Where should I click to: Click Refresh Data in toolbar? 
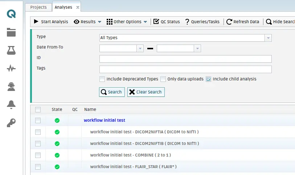243,22
